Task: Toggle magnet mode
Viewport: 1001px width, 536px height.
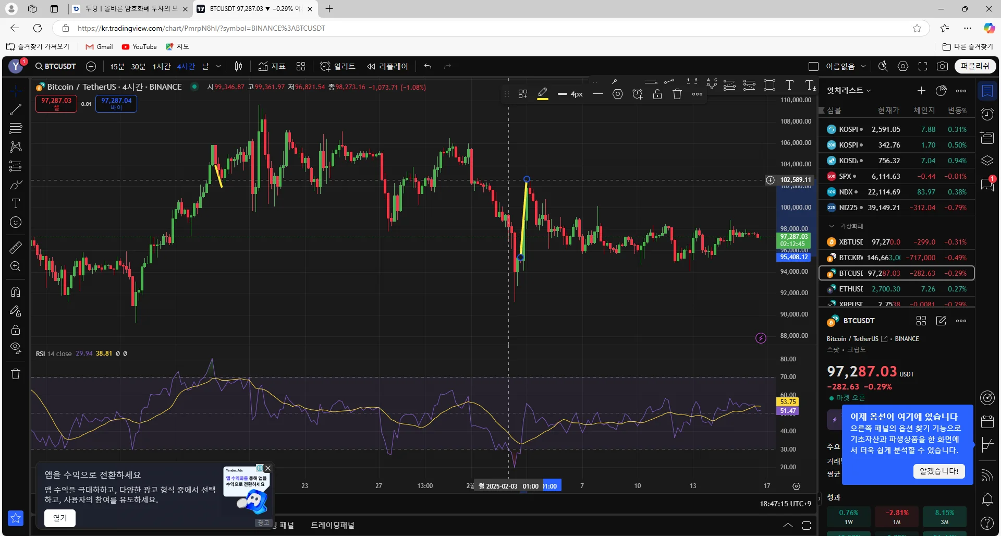Action: click(16, 292)
